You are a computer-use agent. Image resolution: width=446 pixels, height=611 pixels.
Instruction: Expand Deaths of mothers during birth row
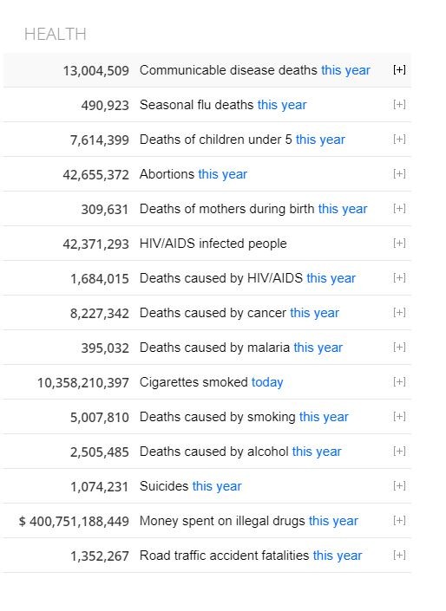click(399, 209)
